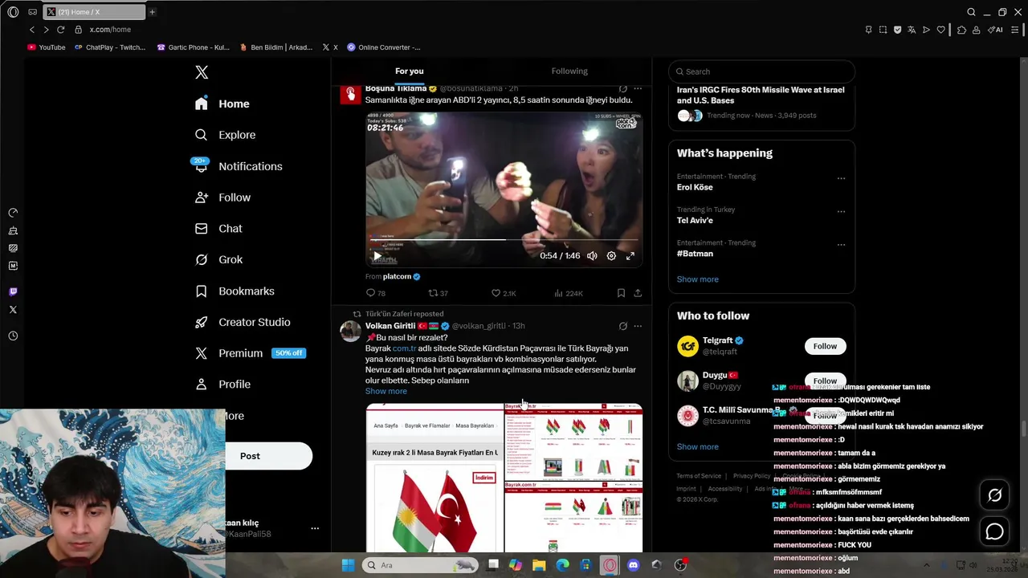Open Twitch icon in Opera sidebar

click(13, 291)
